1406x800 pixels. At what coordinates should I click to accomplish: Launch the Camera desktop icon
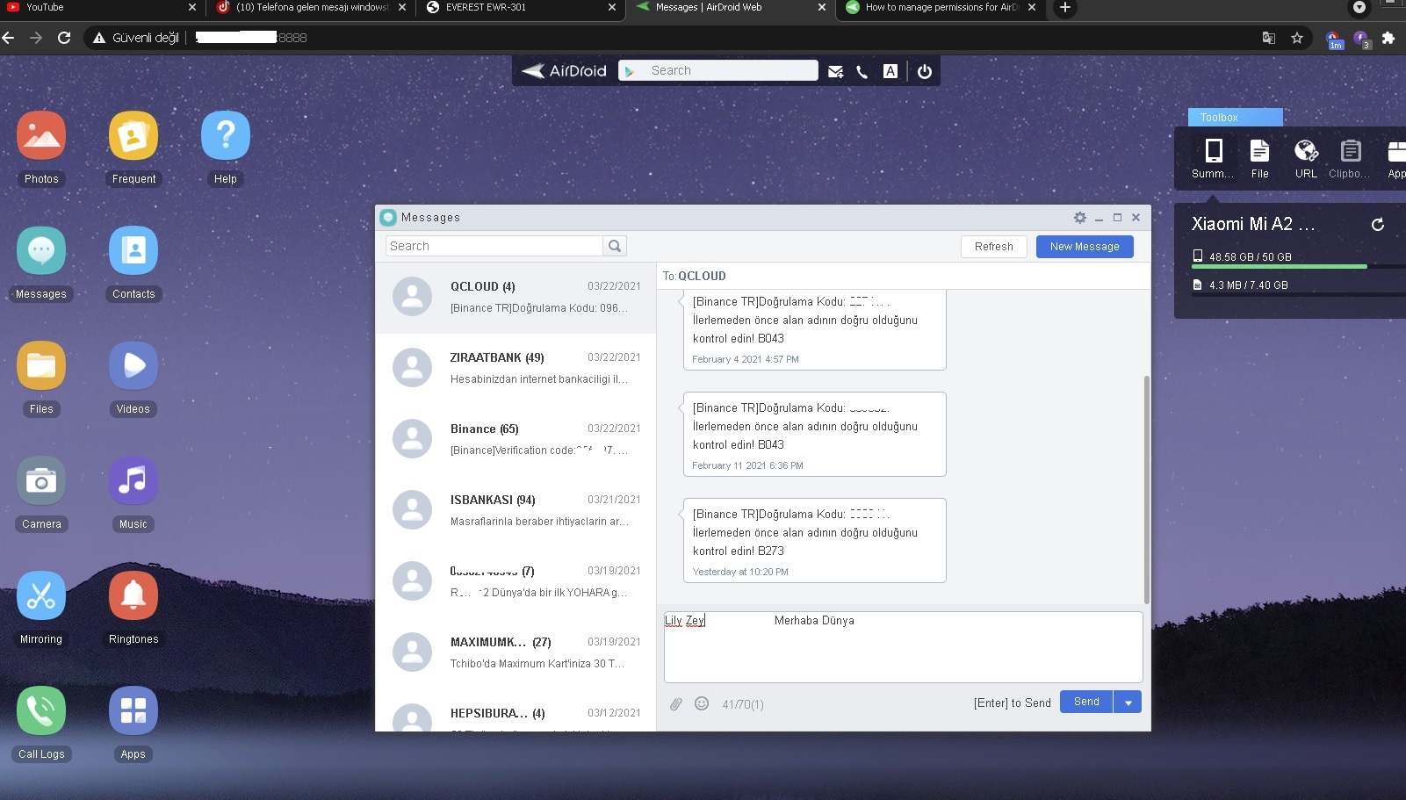click(x=41, y=481)
